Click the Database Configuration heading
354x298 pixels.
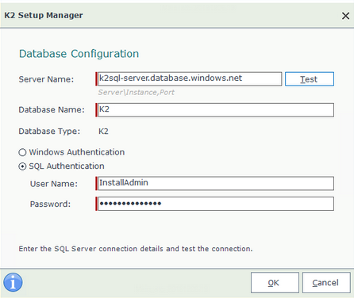79,54
